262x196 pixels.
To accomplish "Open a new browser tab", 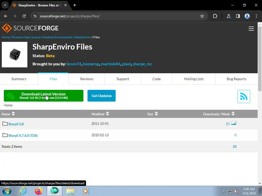I will coord(75,5).
